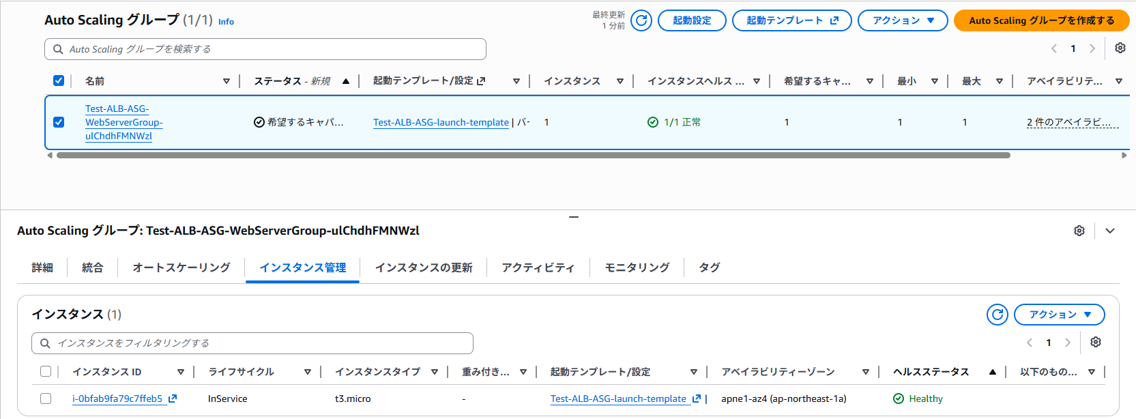1136x419 pixels.
Task: Focus the Auto Scaling グループ search field
Action: point(265,49)
